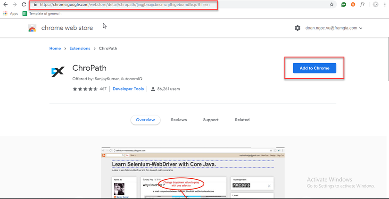
Task: Open the green extension icon in toolbar
Action: (x=344, y=4)
